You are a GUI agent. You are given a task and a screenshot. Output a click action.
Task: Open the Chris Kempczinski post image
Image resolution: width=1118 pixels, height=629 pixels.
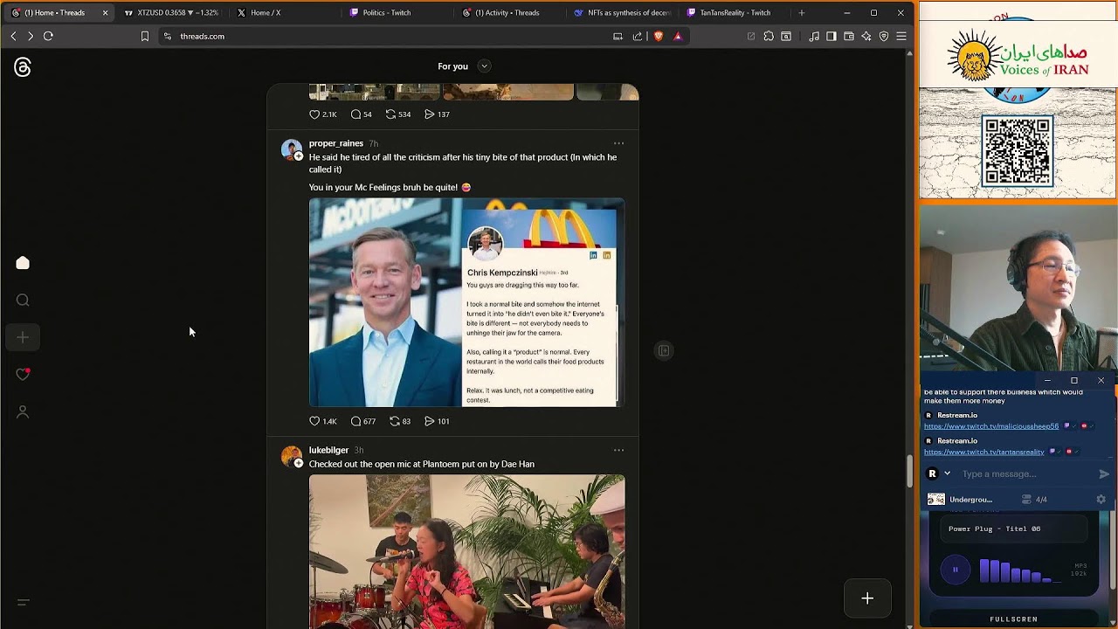point(466,302)
